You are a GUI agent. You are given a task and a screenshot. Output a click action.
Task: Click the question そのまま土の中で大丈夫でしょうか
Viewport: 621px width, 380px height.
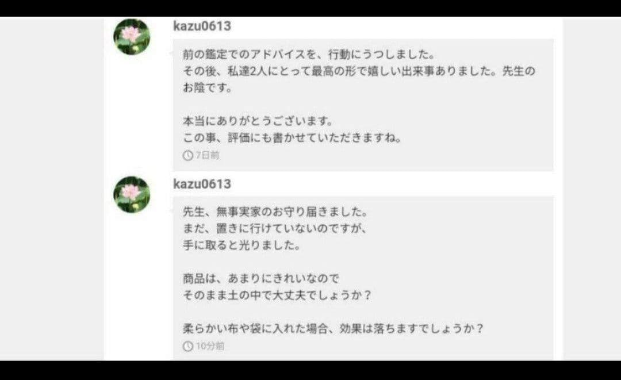277,295
